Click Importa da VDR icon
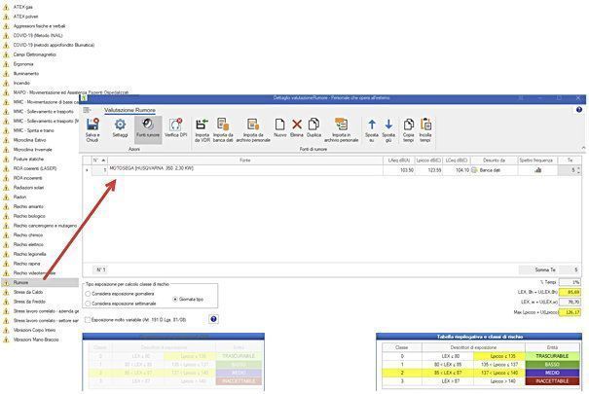Image resolution: width=589 pixels, height=394 pixels. click(x=202, y=128)
